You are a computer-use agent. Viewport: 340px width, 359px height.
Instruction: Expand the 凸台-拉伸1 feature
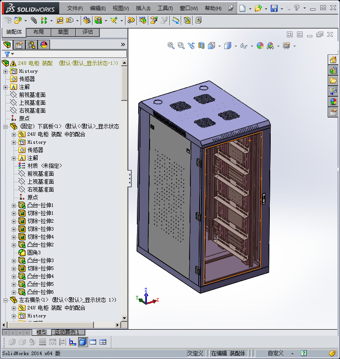pos(14,206)
